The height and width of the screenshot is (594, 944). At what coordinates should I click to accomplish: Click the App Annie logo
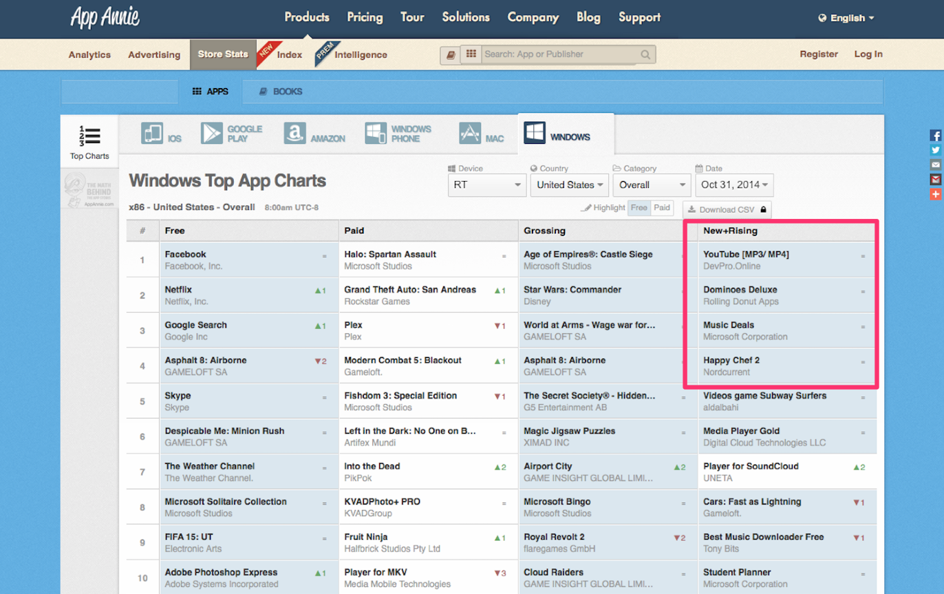click(x=105, y=17)
